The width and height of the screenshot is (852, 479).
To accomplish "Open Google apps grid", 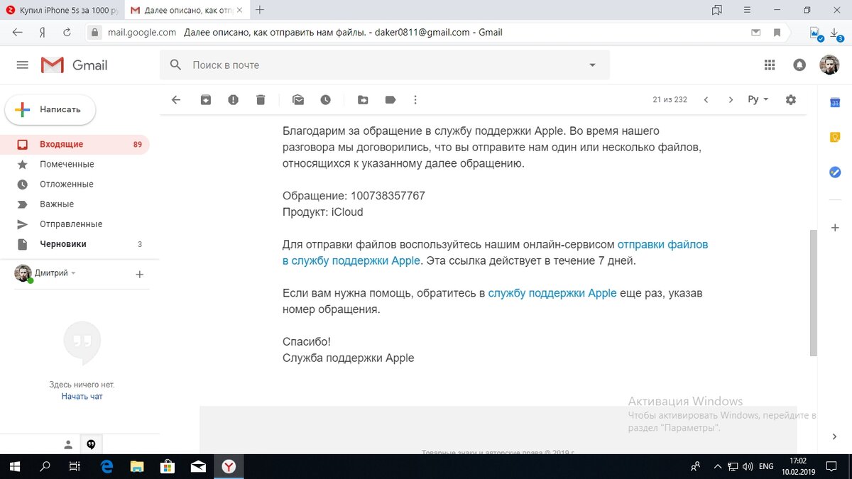I will tap(770, 65).
